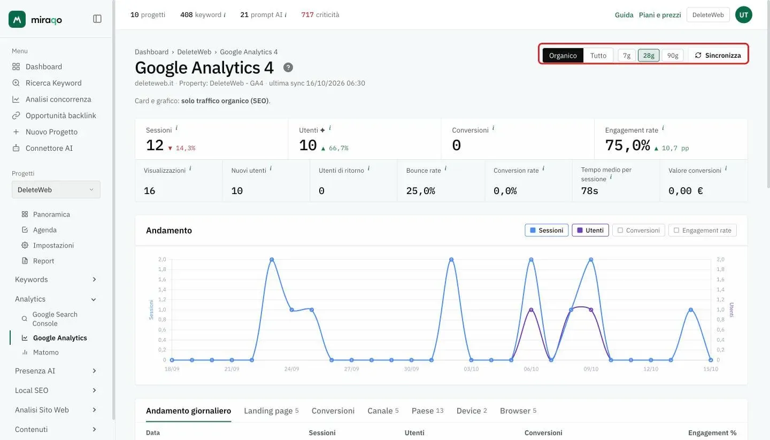Click the miraqo logo icon
770x440 pixels.
(17, 19)
